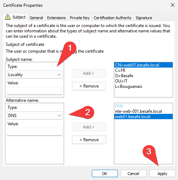The image size is (178, 180).
Task: Click the warning icon on the Subject tab
Action: [x=8, y=17]
